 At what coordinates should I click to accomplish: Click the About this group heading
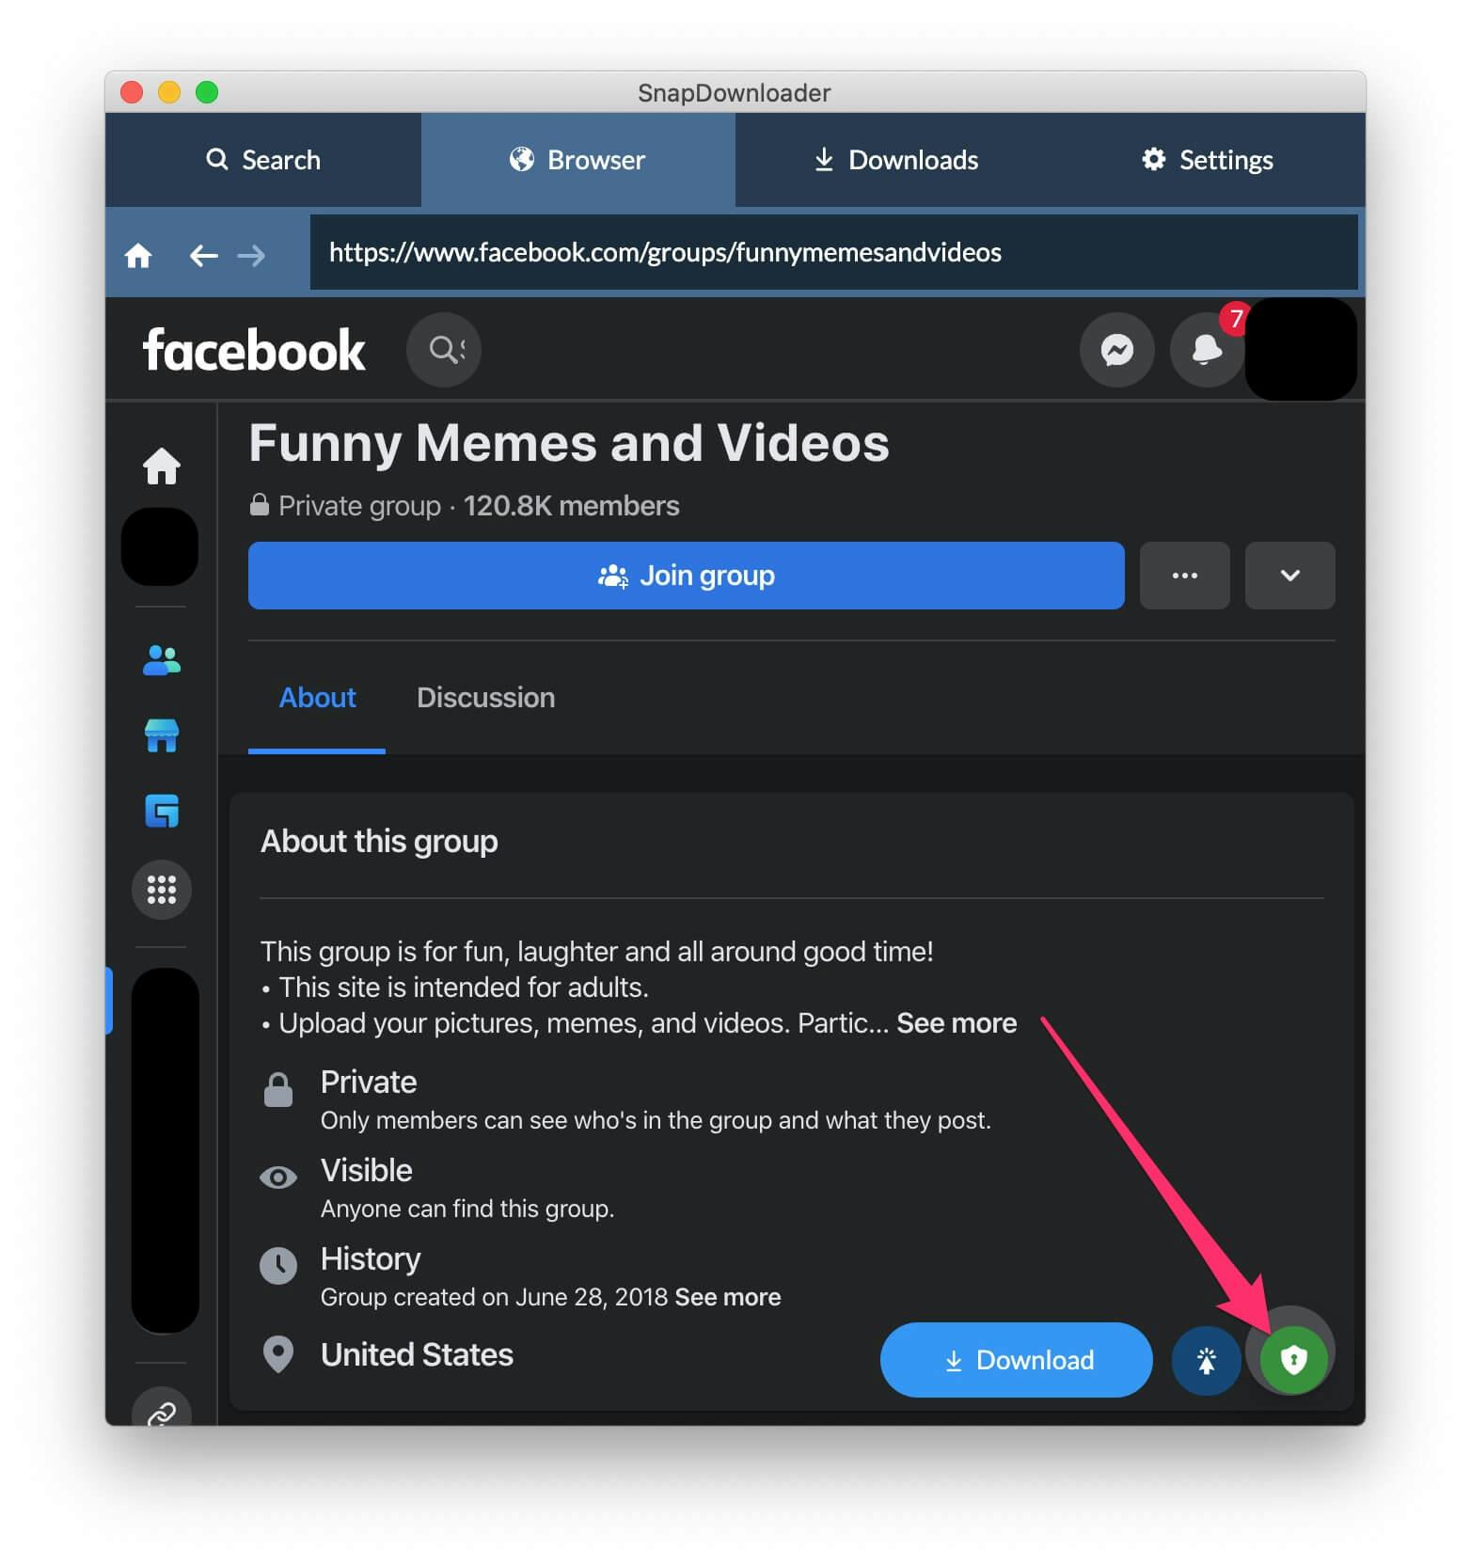point(379,841)
